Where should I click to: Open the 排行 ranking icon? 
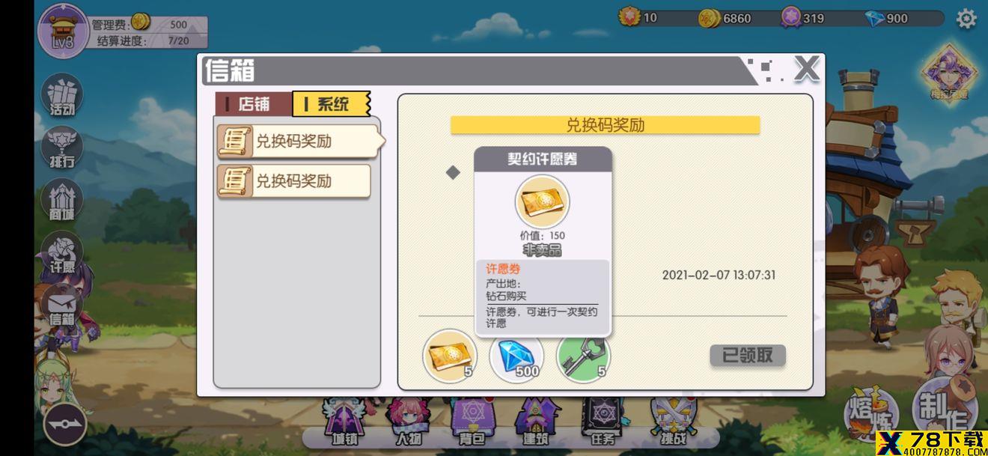(61, 148)
